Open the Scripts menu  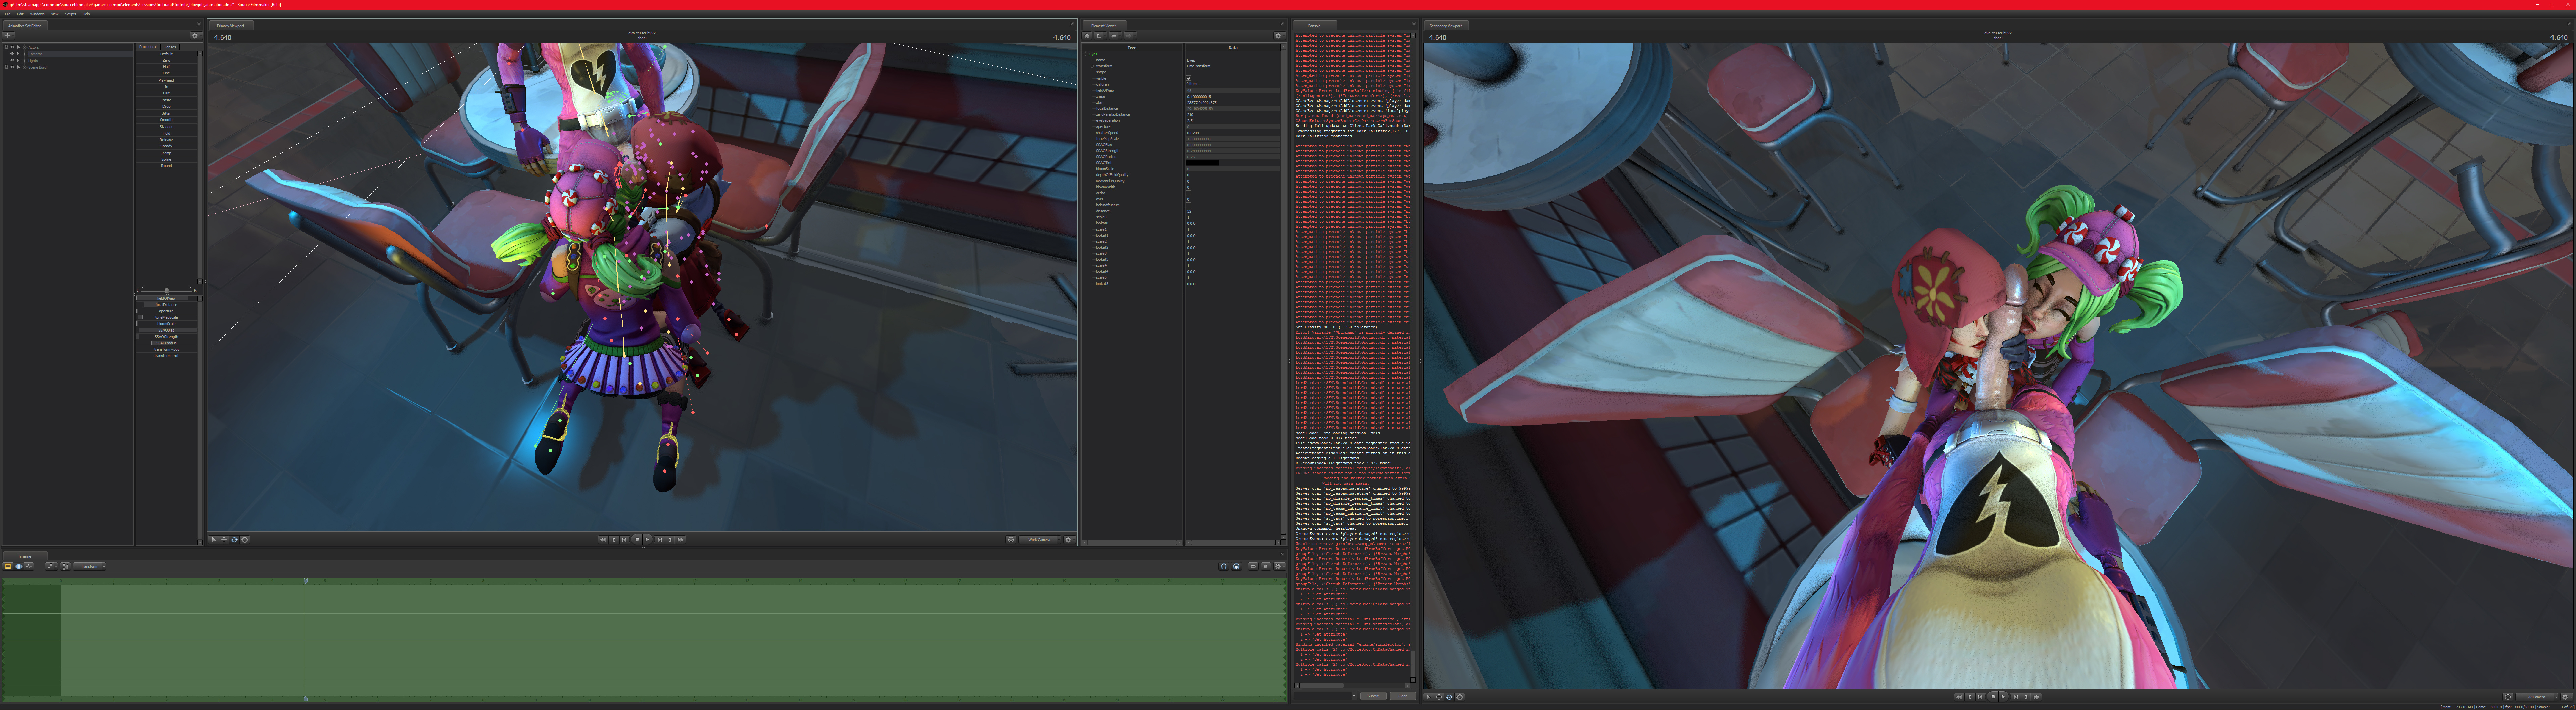click(70, 14)
